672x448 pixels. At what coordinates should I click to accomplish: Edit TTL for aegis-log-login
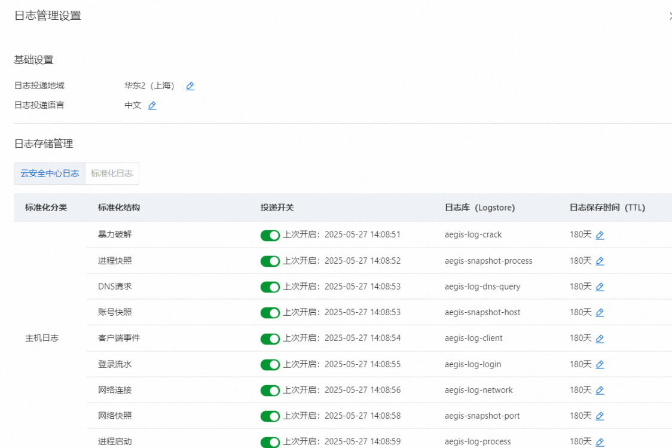[600, 364]
